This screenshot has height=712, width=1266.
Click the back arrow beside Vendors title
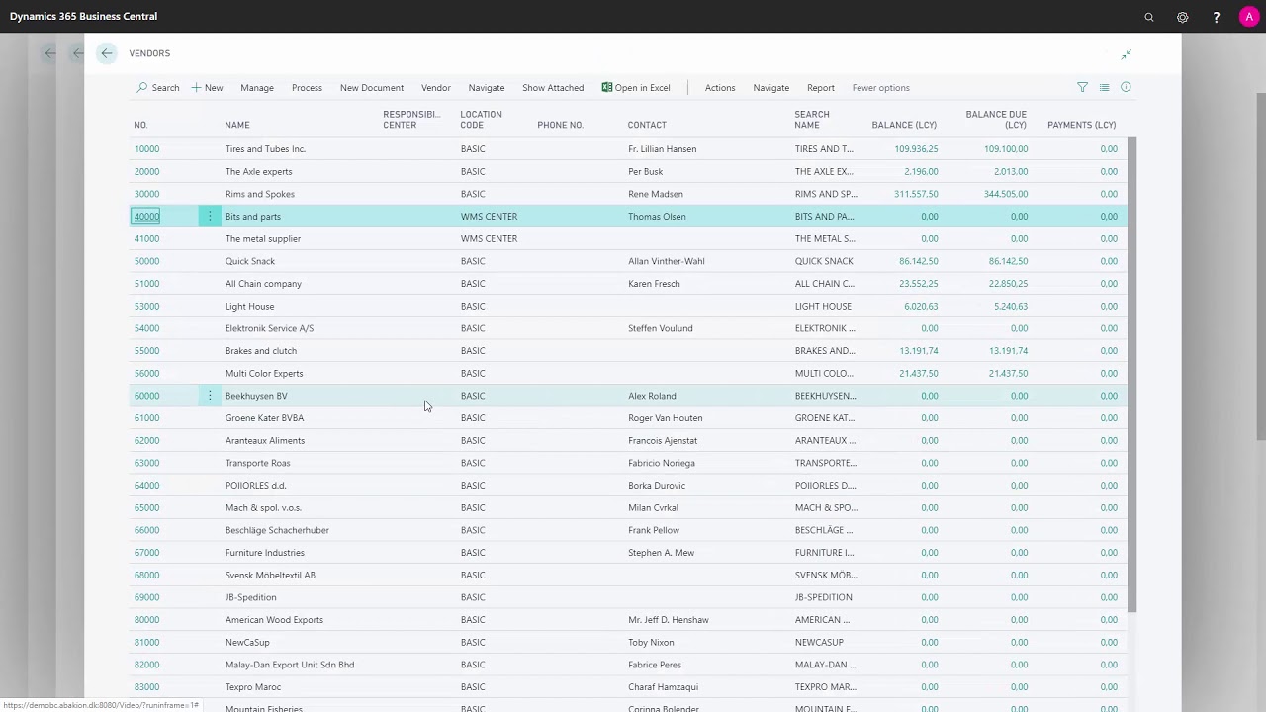pos(107,53)
